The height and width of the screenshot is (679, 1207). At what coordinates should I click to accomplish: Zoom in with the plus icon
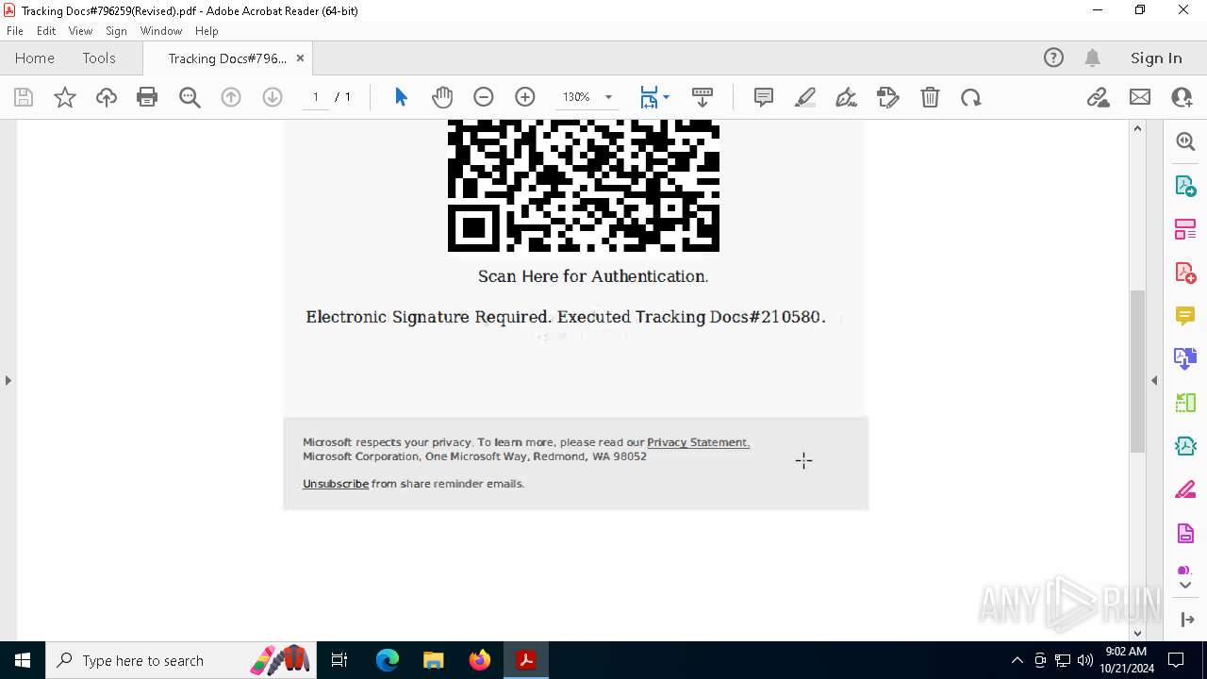tap(525, 97)
